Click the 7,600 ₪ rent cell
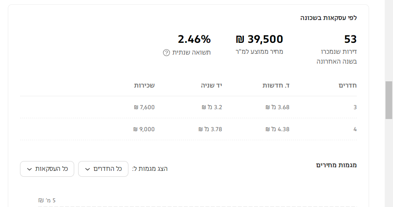Viewport: 393px width, 207px height. point(144,107)
